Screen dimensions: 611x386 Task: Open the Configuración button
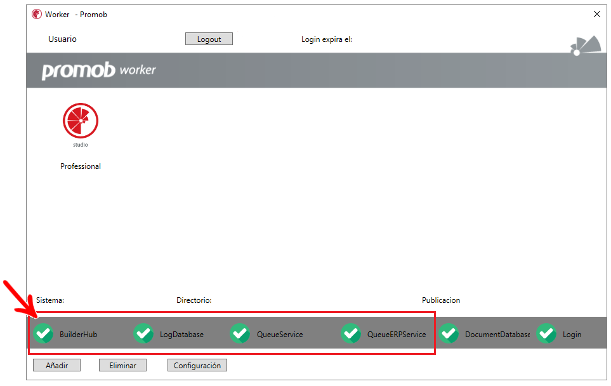[197, 365]
